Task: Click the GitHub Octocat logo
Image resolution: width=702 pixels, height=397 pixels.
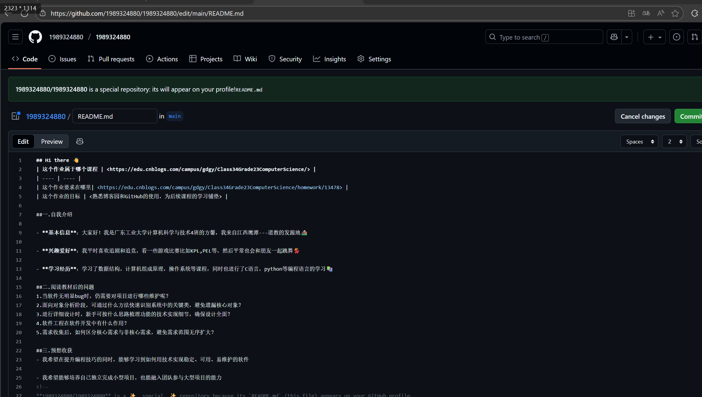Action: pos(35,37)
